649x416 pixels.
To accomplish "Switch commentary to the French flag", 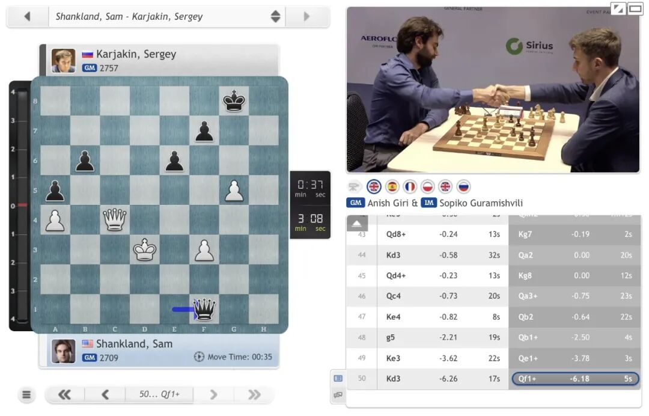I will coord(410,187).
